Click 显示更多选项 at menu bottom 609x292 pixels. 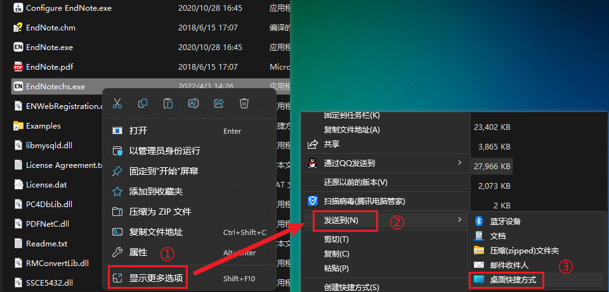click(x=189, y=278)
